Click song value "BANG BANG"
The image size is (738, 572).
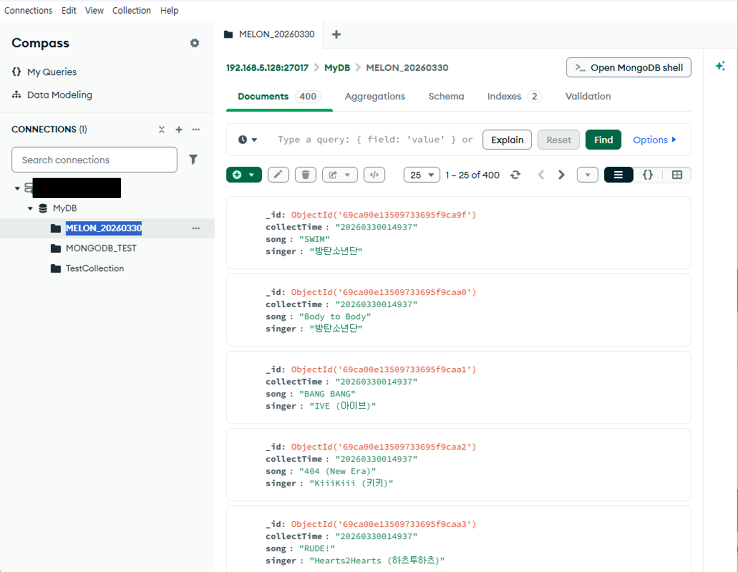pyautogui.click(x=327, y=394)
